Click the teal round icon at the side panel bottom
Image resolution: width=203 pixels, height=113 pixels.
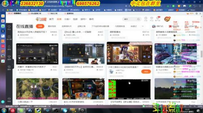[x=3, y=102]
